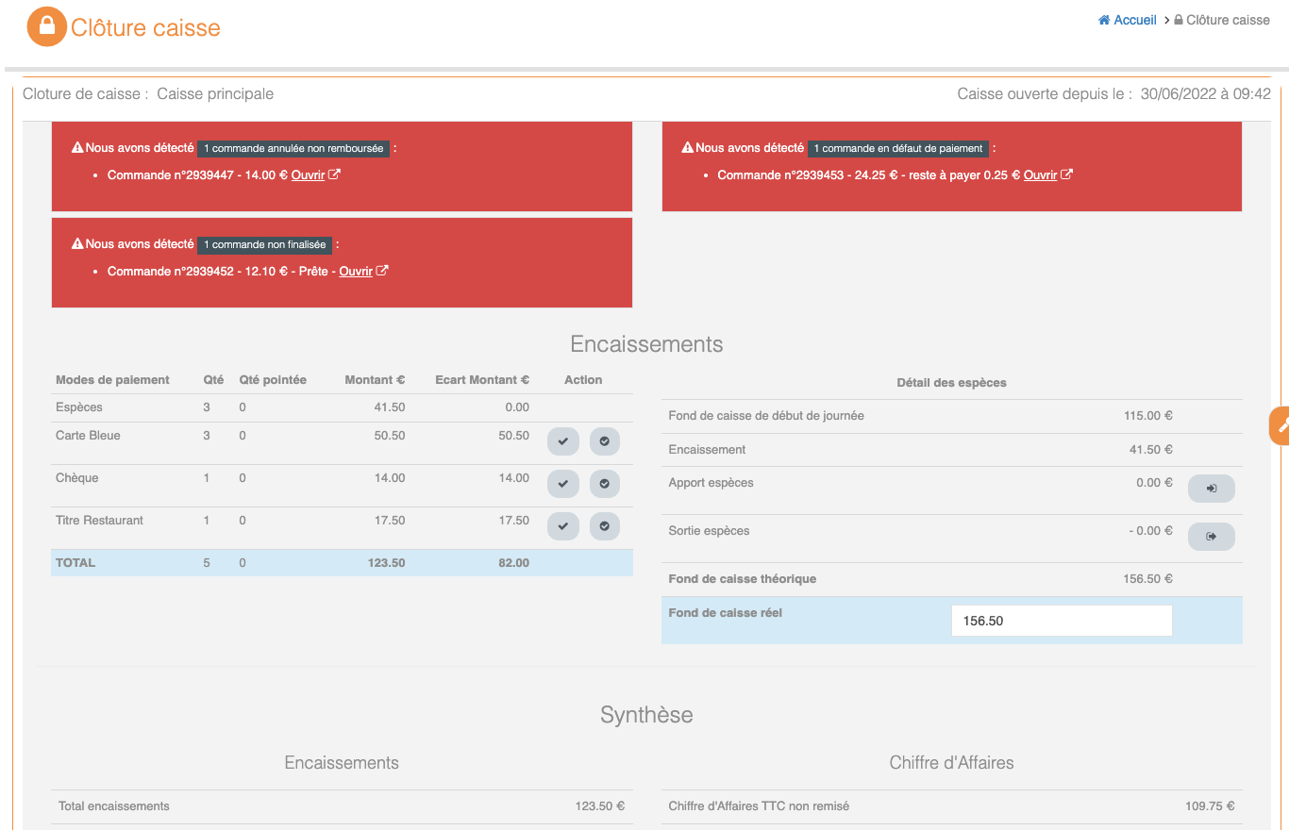
Task: Click the '1 commande non finalisée' badge
Action: pyautogui.click(x=264, y=245)
